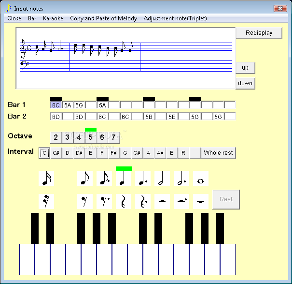Select first Bar 2 cell with 6D
Image resolution: width=292 pixels, height=284 pixels.
(x=56, y=117)
